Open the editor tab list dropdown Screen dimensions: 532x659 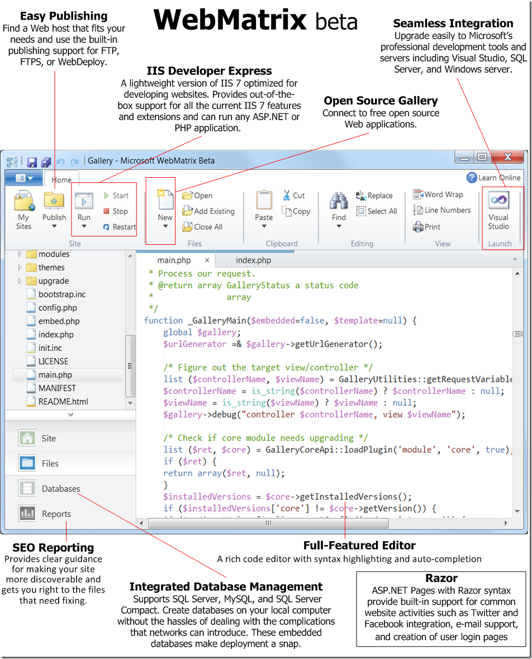(x=515, y=260)
